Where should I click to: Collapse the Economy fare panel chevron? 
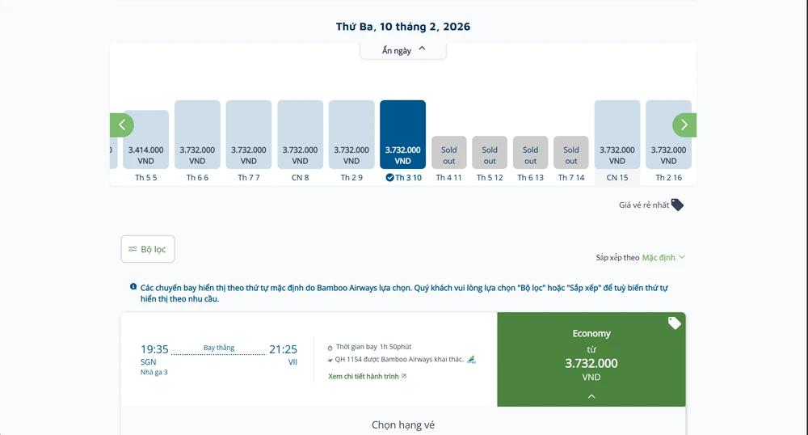click(591, 396)
